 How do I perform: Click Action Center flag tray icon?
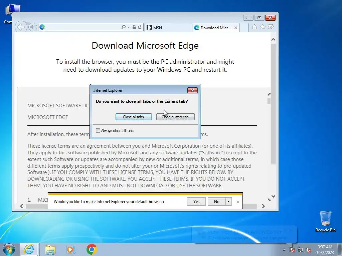click(x=292, y=250)
